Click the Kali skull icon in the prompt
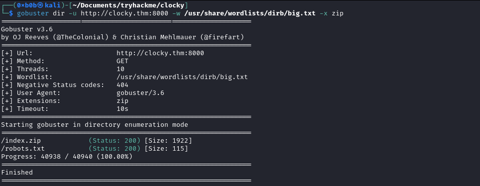This screenshot has width=480, height=186. point(41,5)
